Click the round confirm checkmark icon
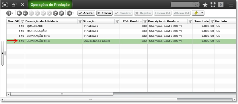This screenshot has height=104, width=238. click(x=43, y=13)
